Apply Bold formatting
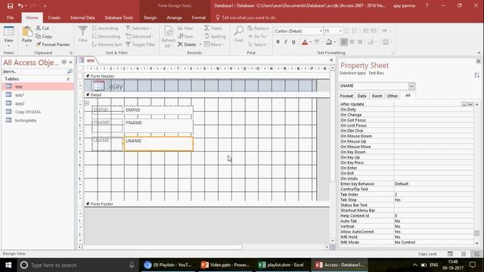Image resolution: width=484 pixels, height=272 pixels. (x=278, y=42)
